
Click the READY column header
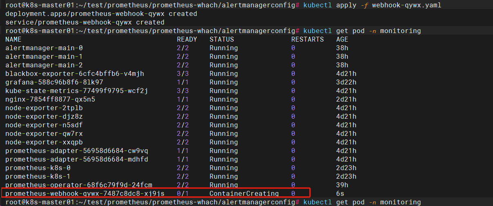pos(187,40)
